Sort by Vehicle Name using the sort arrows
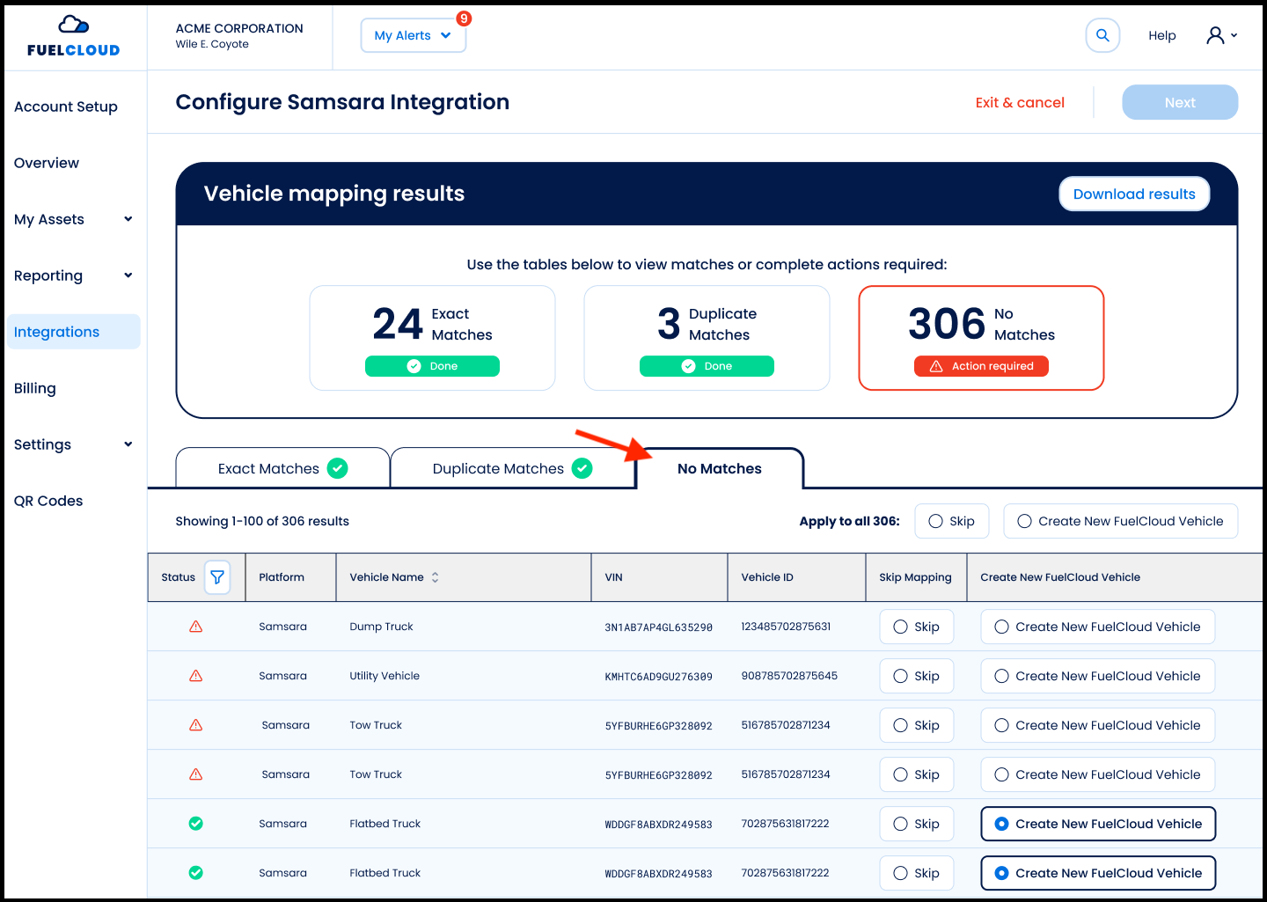The width and height of the screenshot is (1267, 902). [434, 577]
